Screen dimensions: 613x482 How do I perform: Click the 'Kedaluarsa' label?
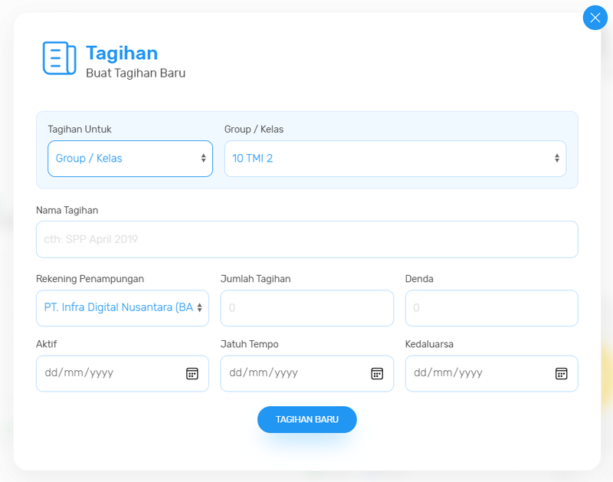pos(429,344)
